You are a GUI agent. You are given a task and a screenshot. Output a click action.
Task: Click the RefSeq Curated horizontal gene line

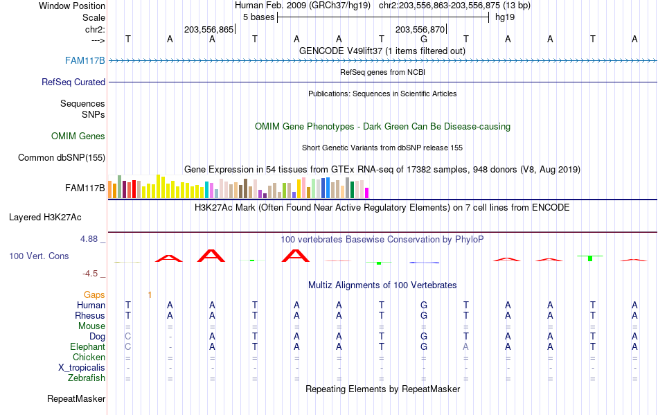coord(383,82)
